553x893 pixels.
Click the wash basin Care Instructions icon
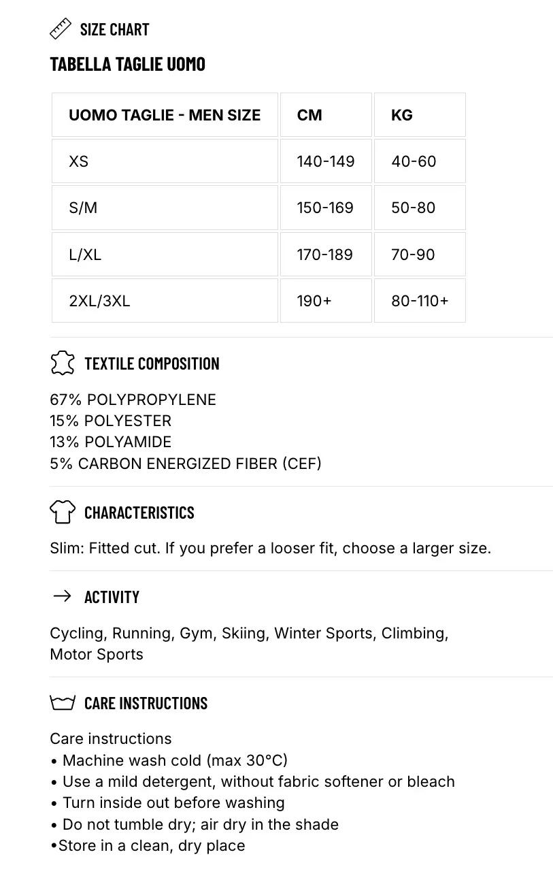(x=63, y=702)
